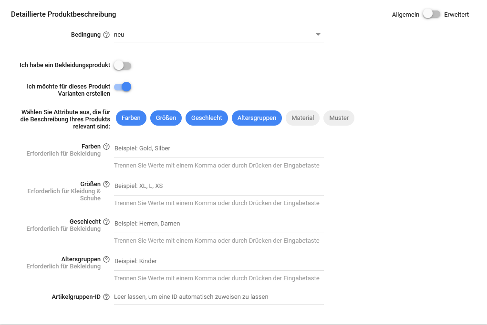Deselect the Größen attribute chip
This screenshot has height=325, width=487.
(x=166, y=118)
